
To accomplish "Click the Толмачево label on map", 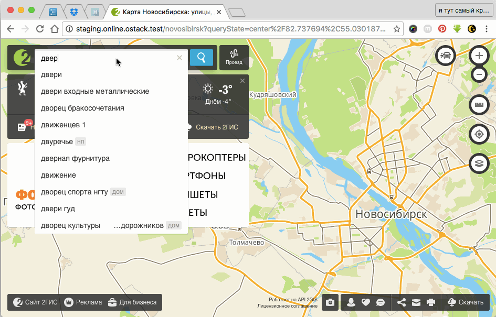I will tap(246, 243).
